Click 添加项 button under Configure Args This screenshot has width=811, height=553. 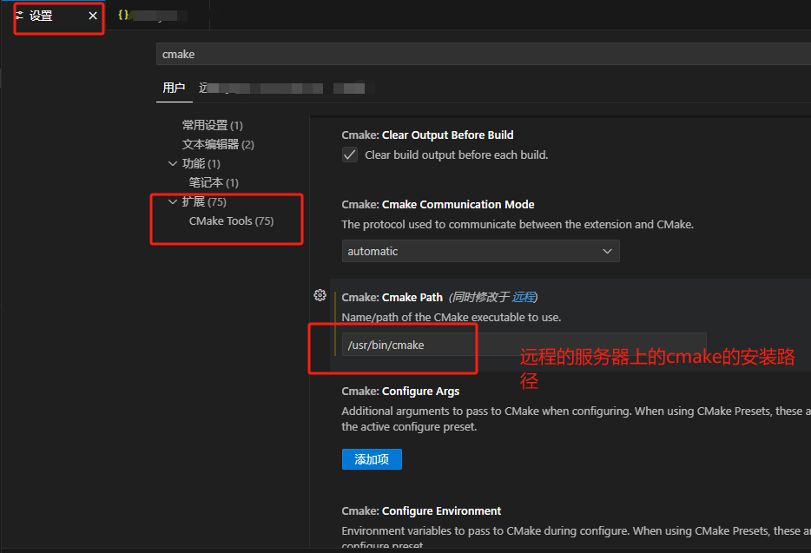[x=372, y=459]
